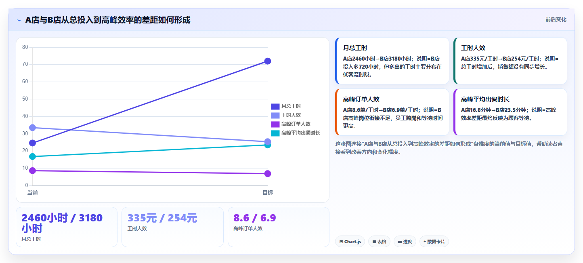Toggle 月总工时 legend color box
Image resolution: width=583 pixels, height=263 pixels.
click(275, 106)
